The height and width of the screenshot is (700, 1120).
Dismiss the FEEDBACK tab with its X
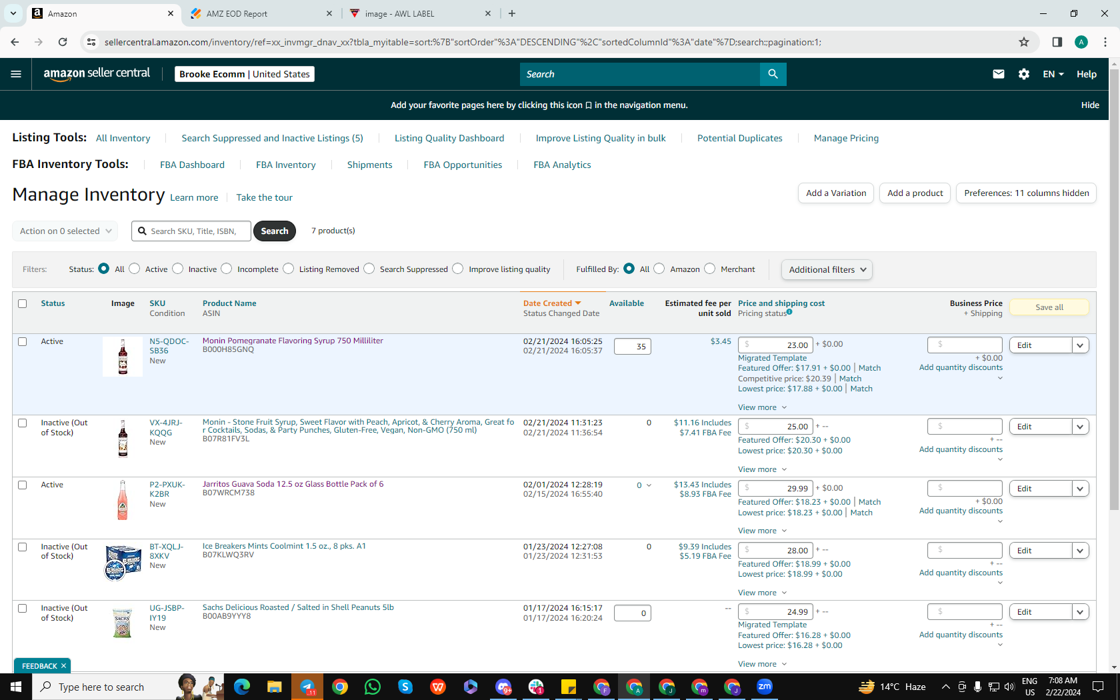point(64,666)
